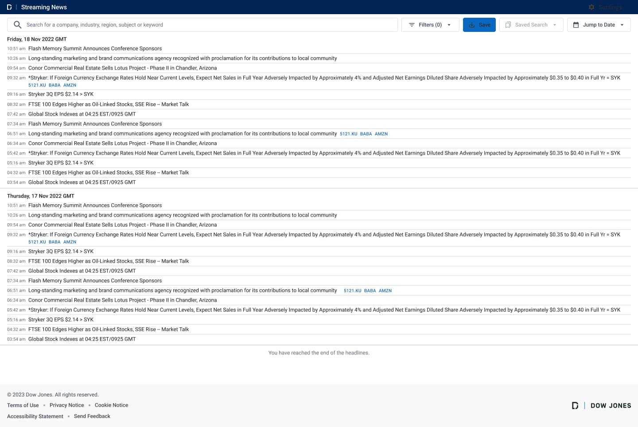
Task: Open Friday 09:54 am Conor Commercial headline
Action: point(123,68)
